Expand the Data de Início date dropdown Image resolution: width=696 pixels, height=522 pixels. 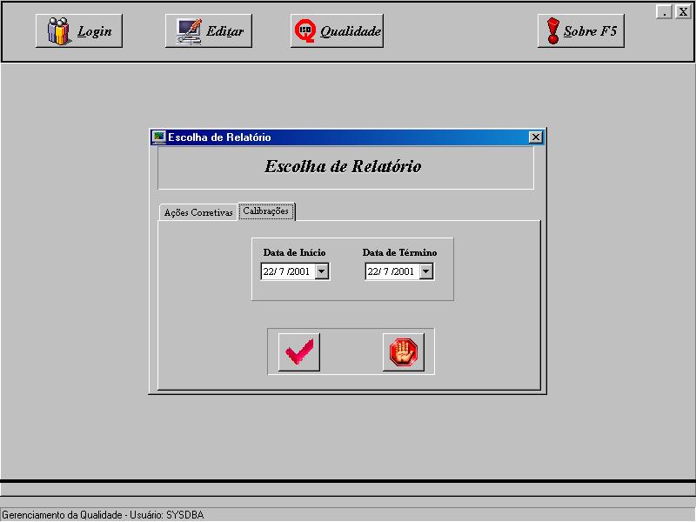pyautogui.click(x=321, y=271)
